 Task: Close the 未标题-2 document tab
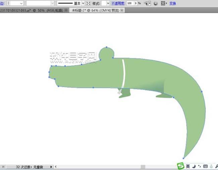click(122, 10)
